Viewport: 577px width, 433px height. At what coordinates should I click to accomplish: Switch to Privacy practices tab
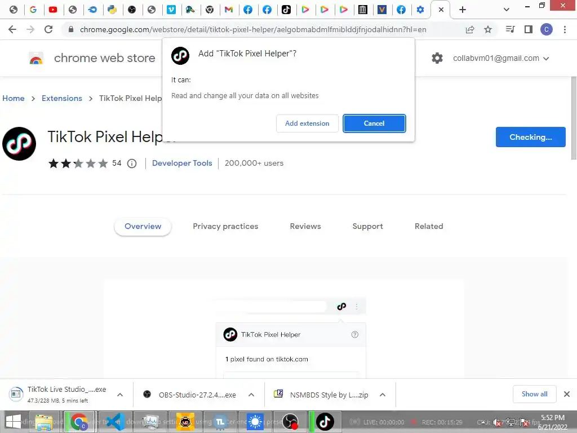(x=225, y=227)
